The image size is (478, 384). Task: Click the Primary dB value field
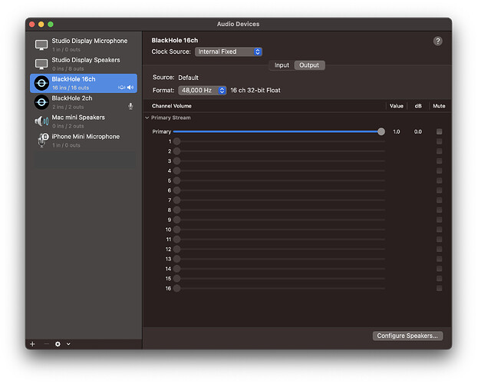(x=417, y=132)
